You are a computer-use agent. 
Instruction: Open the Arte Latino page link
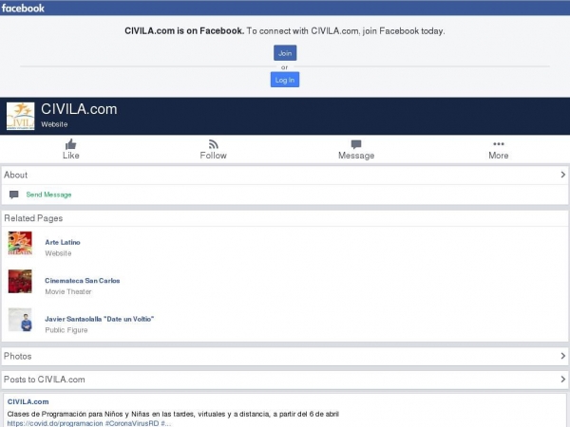point(63,242)
